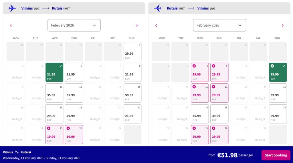Go to next month in return calendar
The height and width of the screenshot is (163, 293).
pyautogui.click(x=282, y=25)
